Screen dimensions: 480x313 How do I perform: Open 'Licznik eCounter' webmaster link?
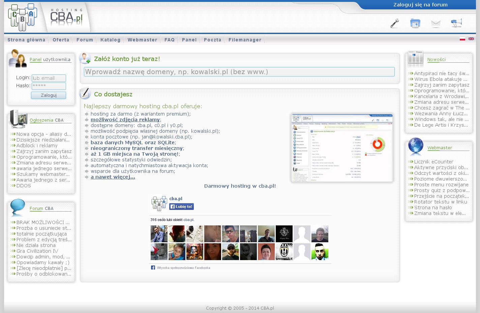coord(433,162)
